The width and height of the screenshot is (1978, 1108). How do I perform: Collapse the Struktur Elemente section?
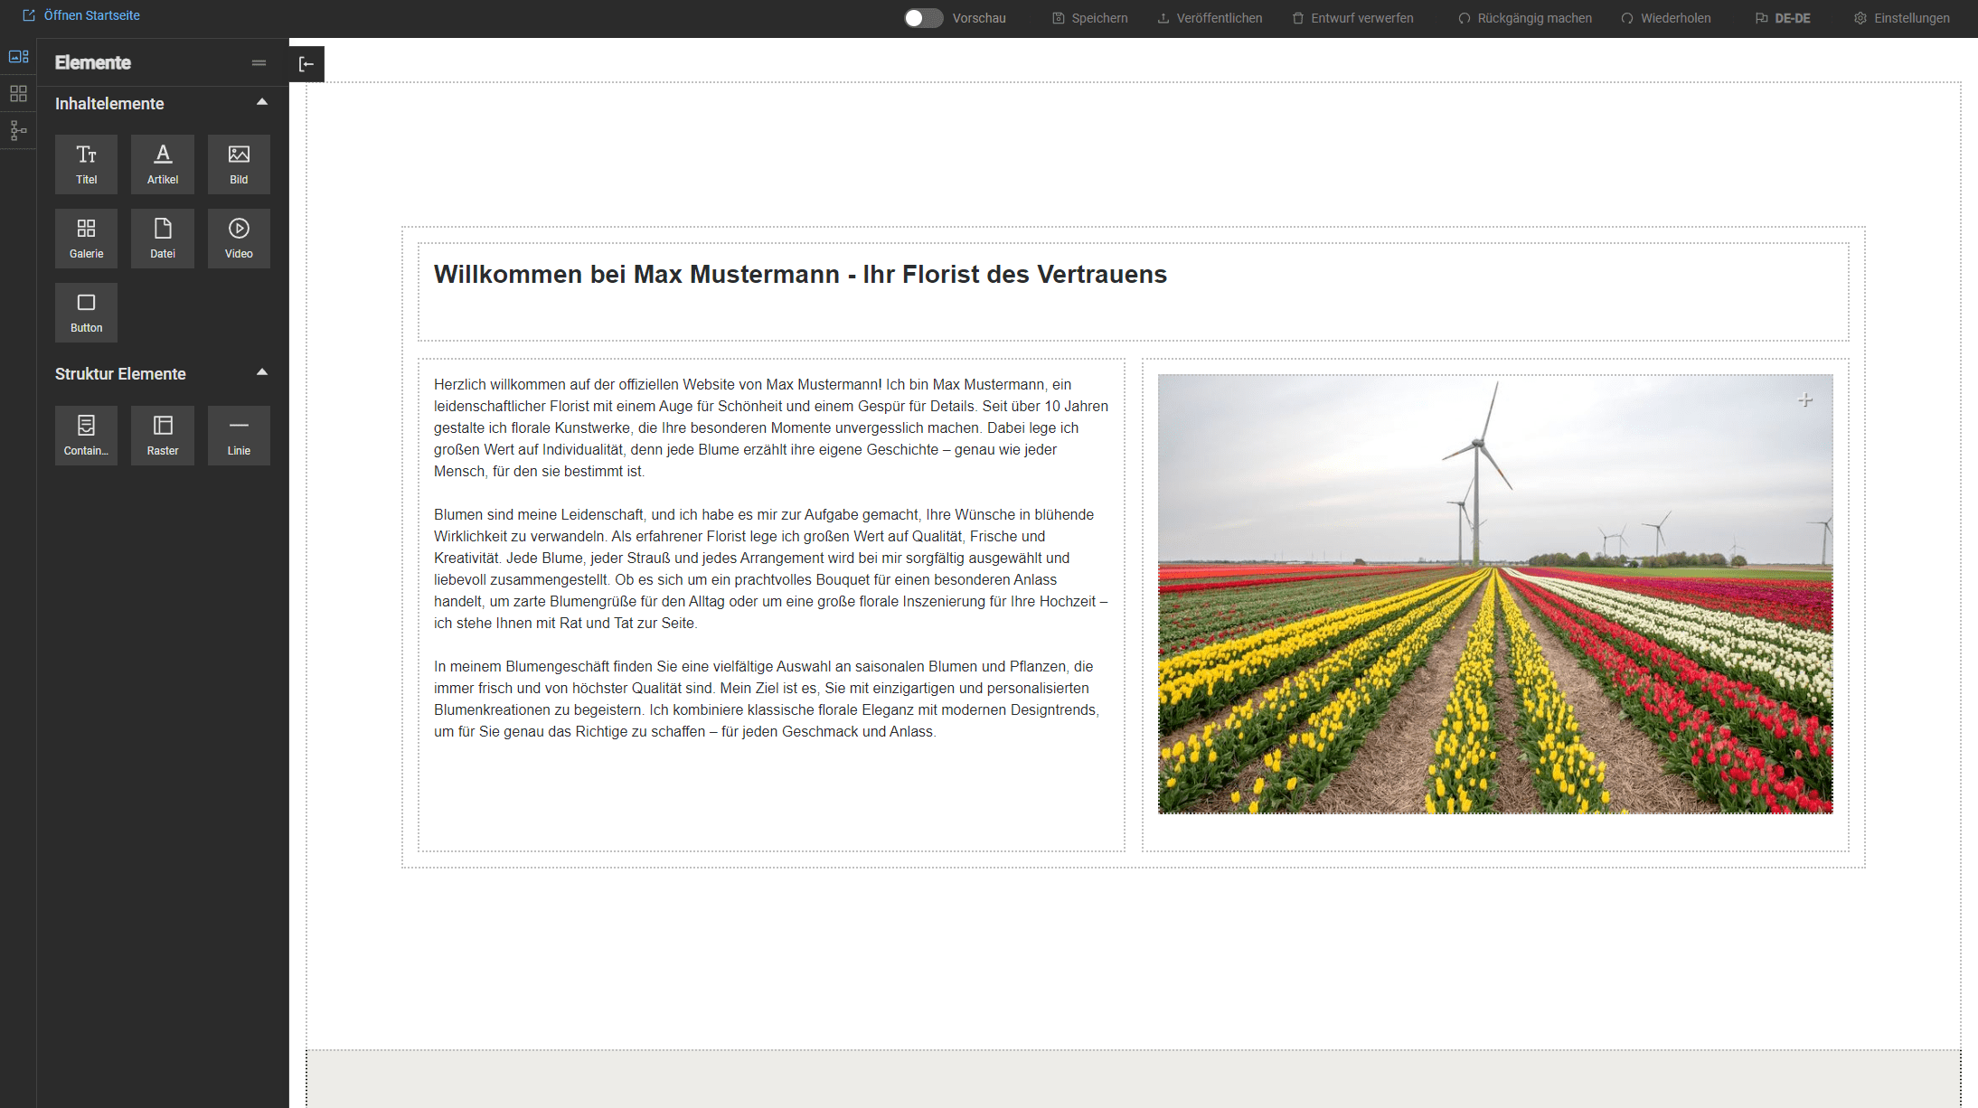click(x=262, y=372)
